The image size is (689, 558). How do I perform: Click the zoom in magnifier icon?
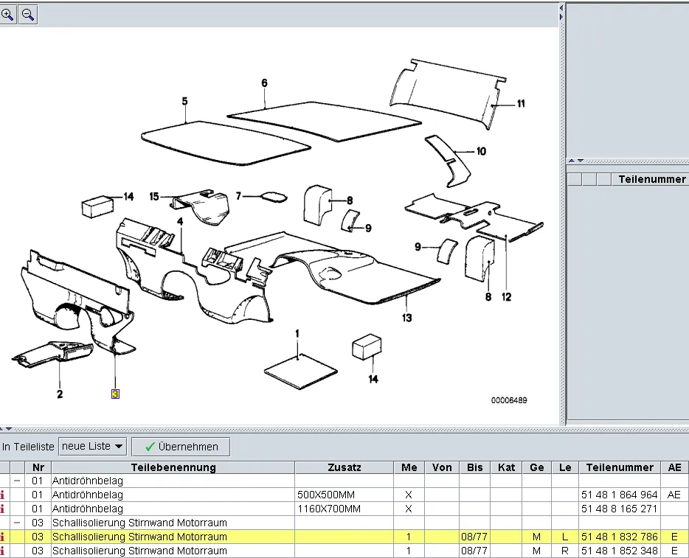[x=7, y=14]
